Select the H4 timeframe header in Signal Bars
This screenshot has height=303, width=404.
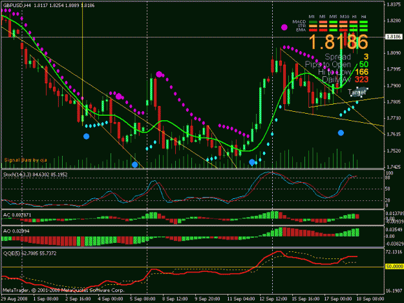click(363, 17)
